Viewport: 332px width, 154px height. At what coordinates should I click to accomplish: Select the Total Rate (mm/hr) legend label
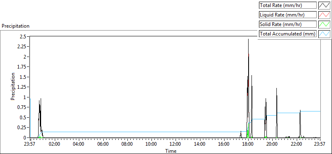[x=288, y=5]
